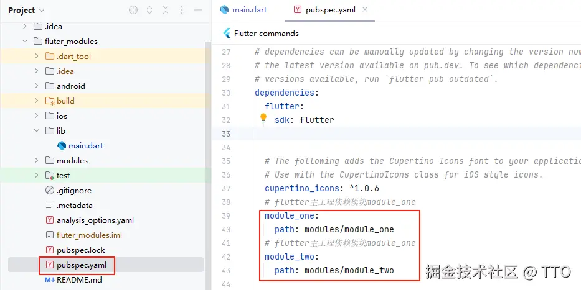Click the Flutter commands link

point(267,34)
